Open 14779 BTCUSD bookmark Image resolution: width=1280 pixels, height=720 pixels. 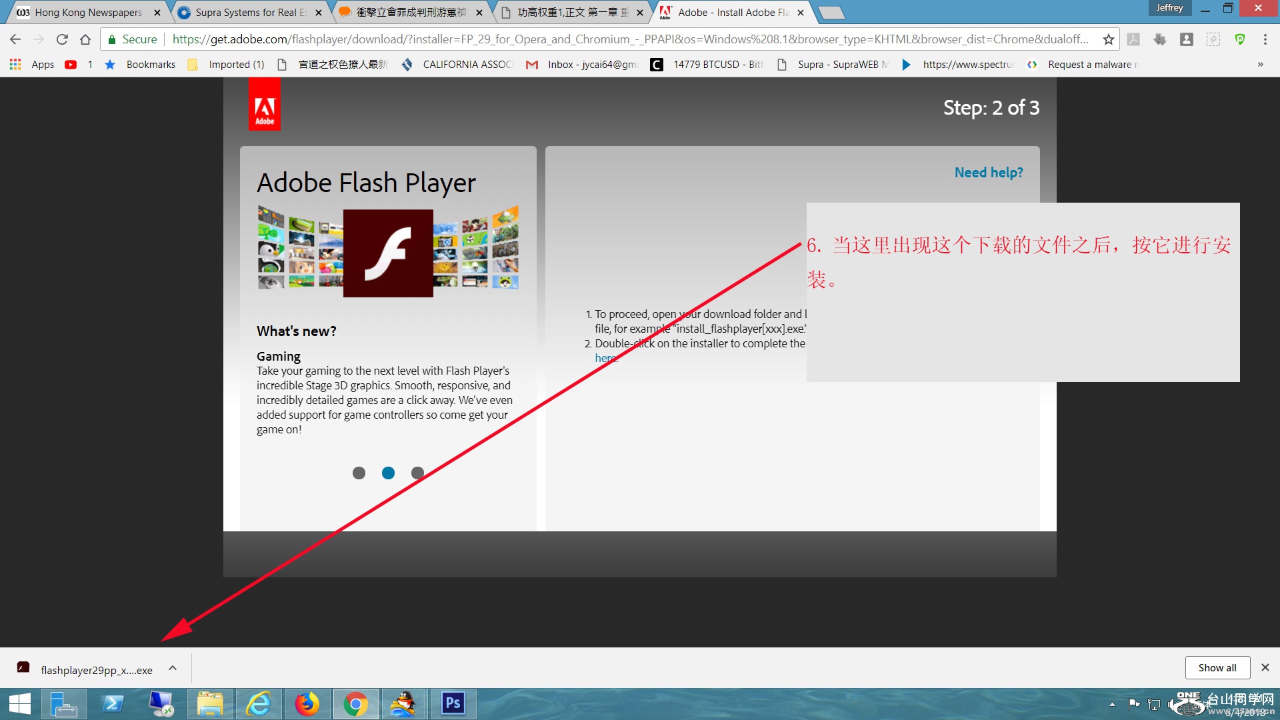(x=707, y=65)
